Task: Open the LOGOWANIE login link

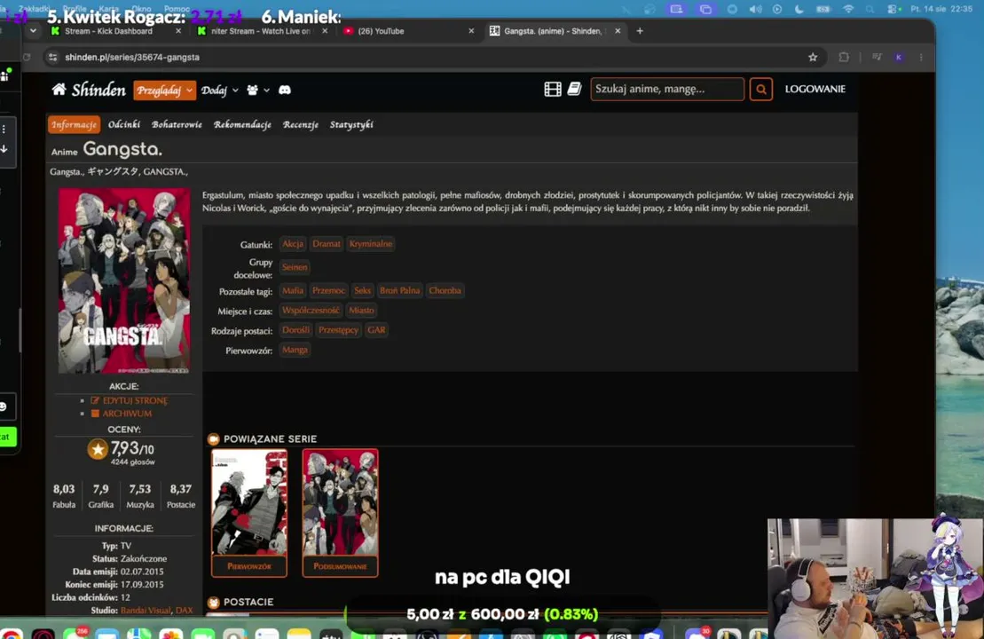Action: (x=815, y=89)
